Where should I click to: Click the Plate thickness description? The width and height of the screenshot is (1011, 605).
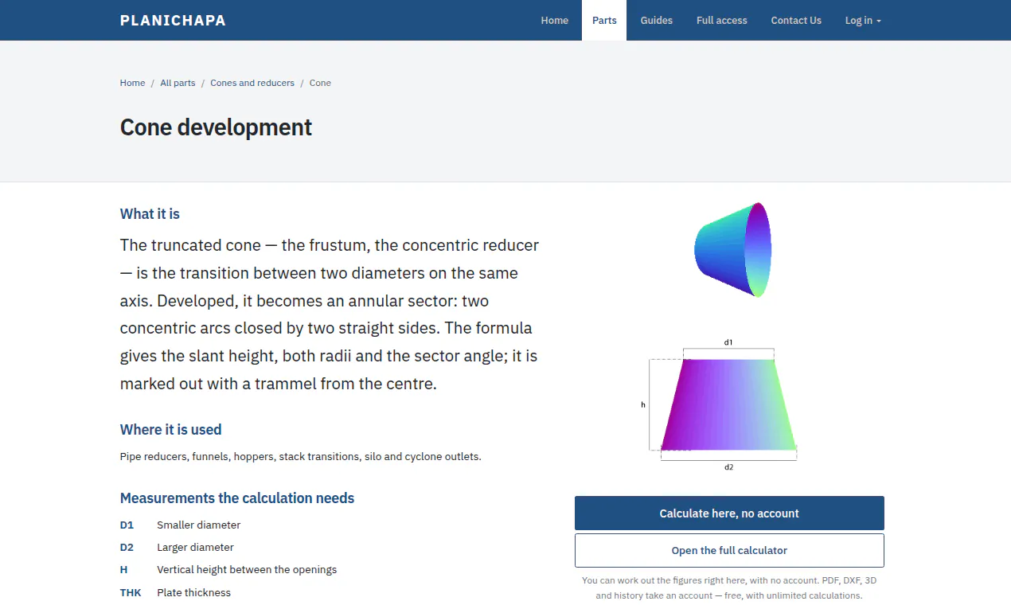[193, 593]
